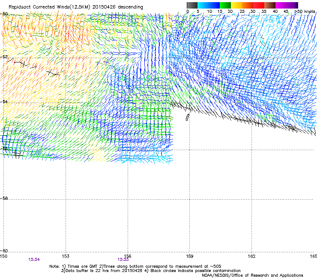The height and width of the screenshot is (278, 317).
Task: Click the legend label 45
Action: pos(286,12)
